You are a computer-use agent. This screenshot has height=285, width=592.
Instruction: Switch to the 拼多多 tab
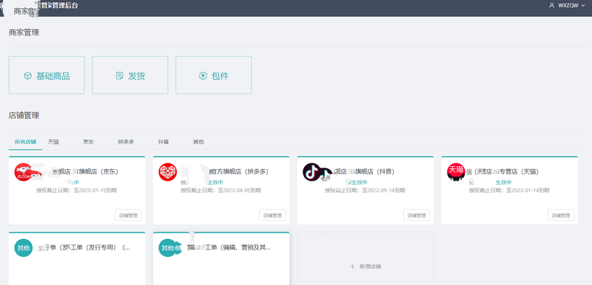126,142
